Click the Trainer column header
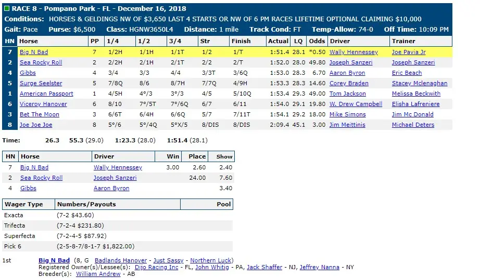Viewport: 480px width, 278px height. pyautogui.click(x=421, y=41)
